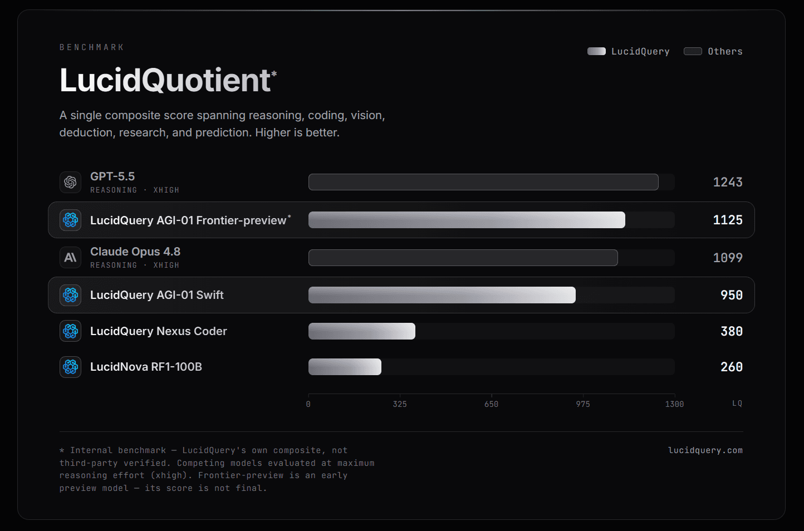This screenshot has width=804, height=531.
Task: Click the logo beside LucidNova RF1-100B
Action: pos(70,367)
